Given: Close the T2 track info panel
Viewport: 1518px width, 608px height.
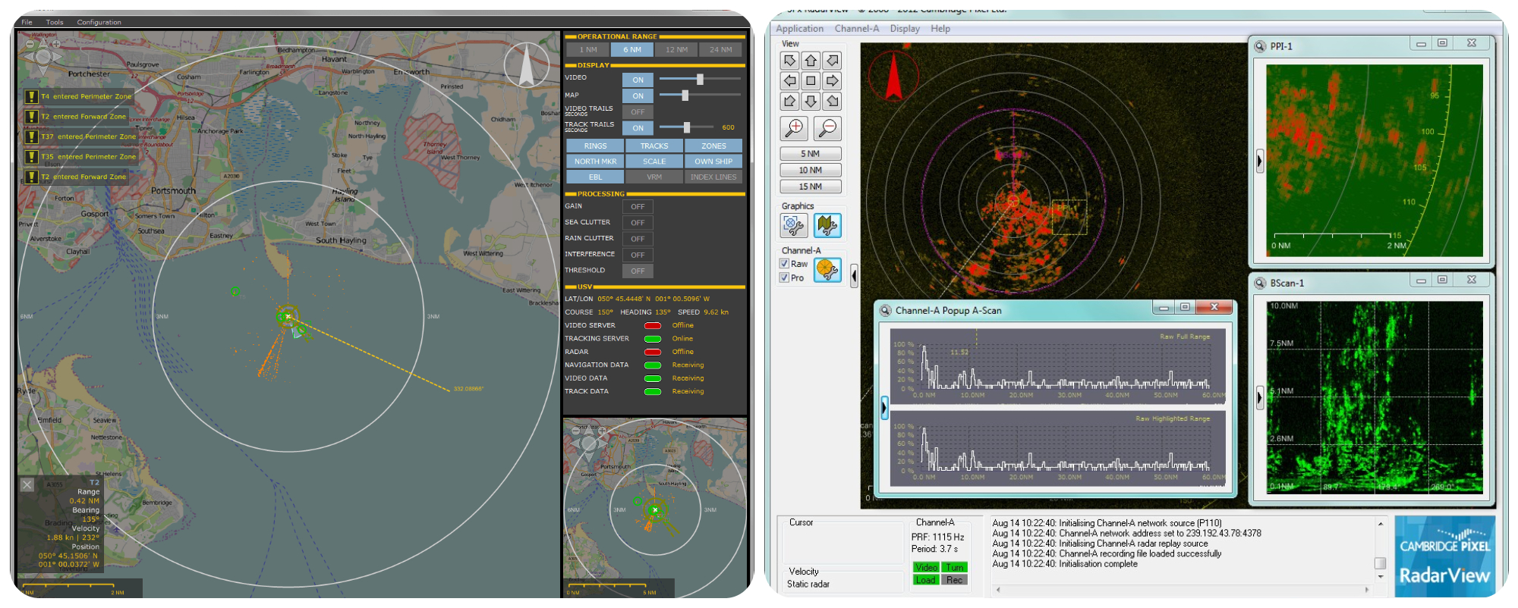Looking at the screenshot, I should tap(27, 484).
